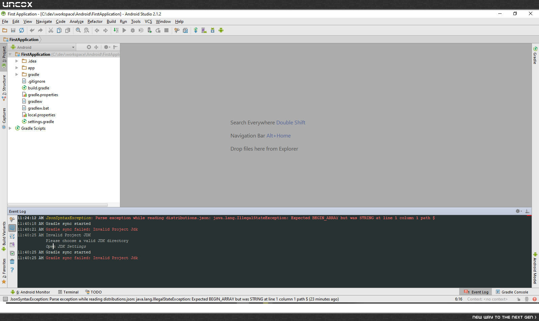Open the Gradle Console tab
Viewport: 539px width, 321px height.
[x=512, y=292]
